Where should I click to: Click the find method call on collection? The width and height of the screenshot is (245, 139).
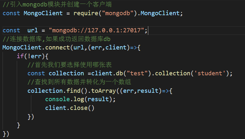pyautogui.click(x=70, y=91)
